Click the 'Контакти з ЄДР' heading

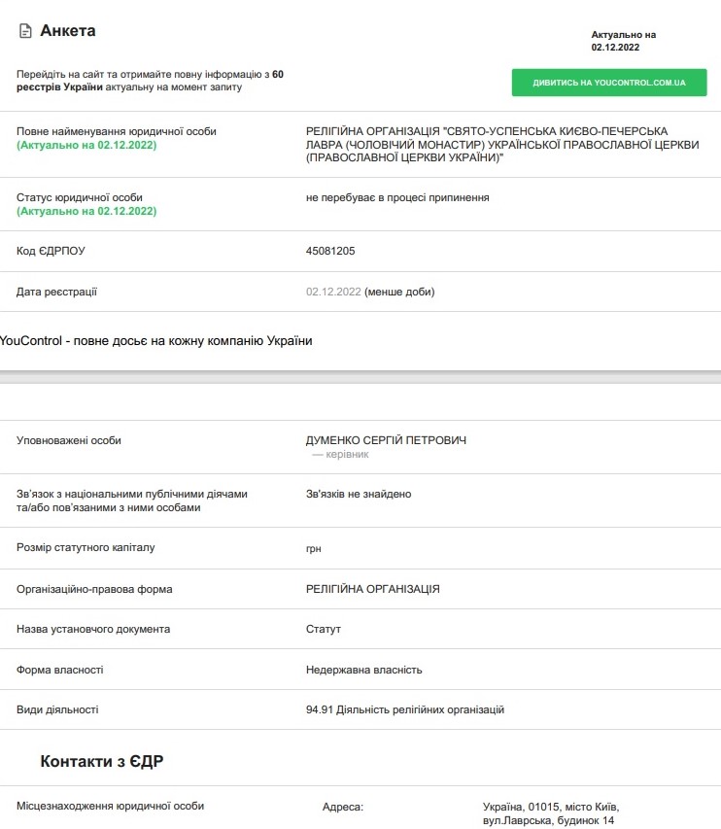(101, 761)
